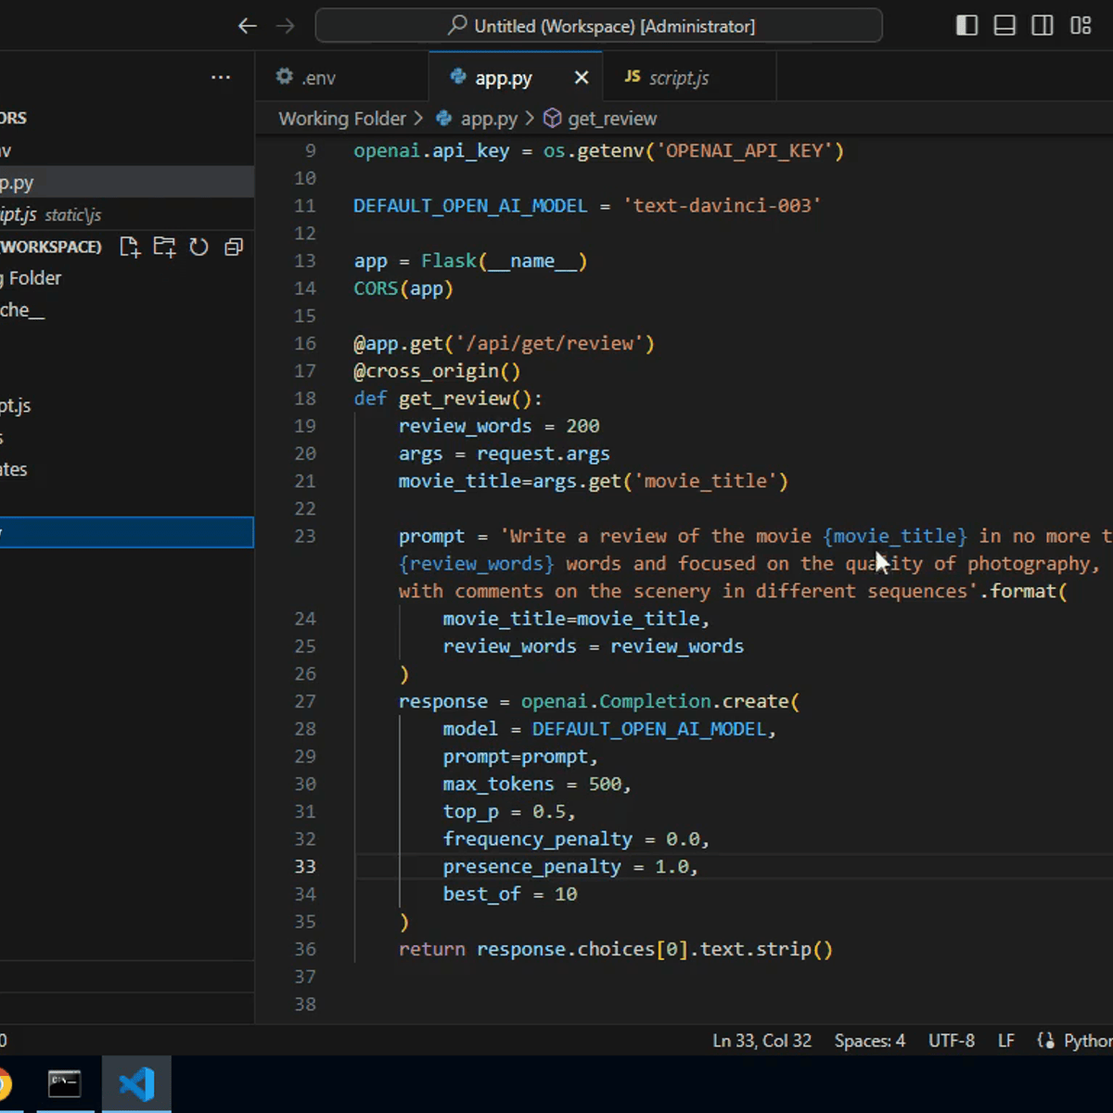
Task: Open Visual Studio Code from taskbar
Action: 136,1083
